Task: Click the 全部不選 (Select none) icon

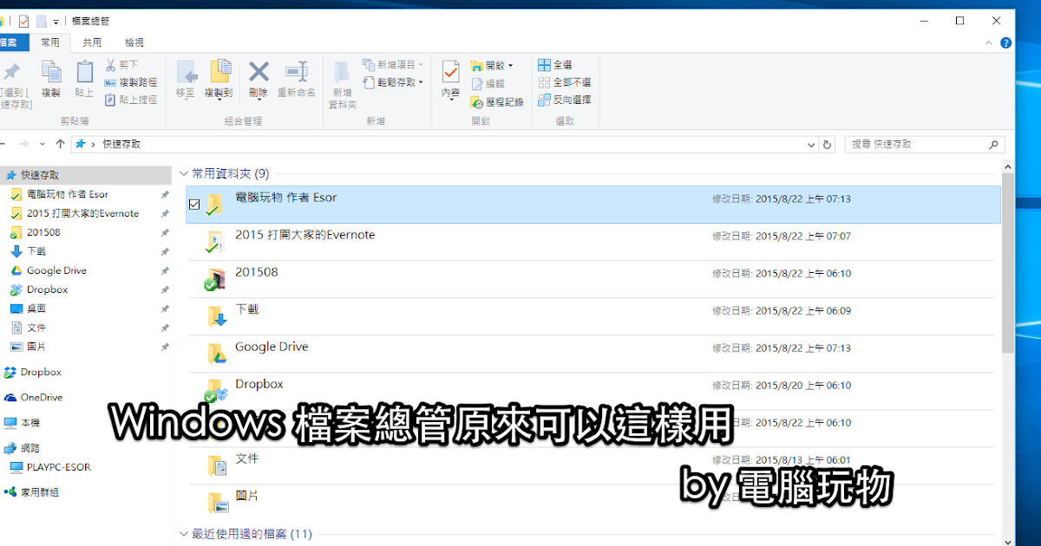Action: 544,82
